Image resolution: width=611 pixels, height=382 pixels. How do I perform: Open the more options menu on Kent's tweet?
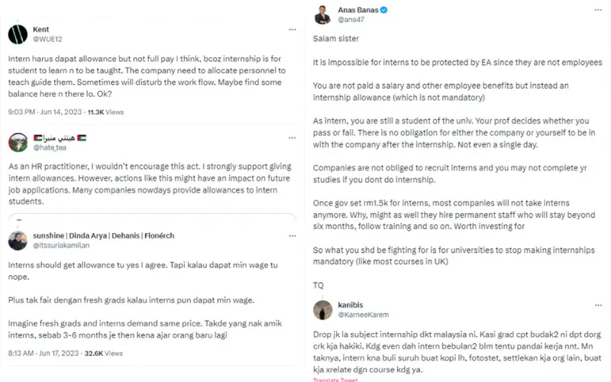[x=293, y=30]
